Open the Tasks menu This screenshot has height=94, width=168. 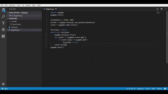point(34,5)
